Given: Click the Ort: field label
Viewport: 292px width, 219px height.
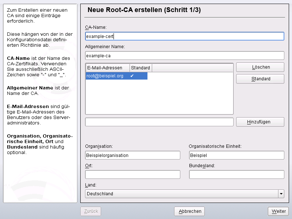Looking at the screenshot, I should pyautogui.click(x=89, y=166).
